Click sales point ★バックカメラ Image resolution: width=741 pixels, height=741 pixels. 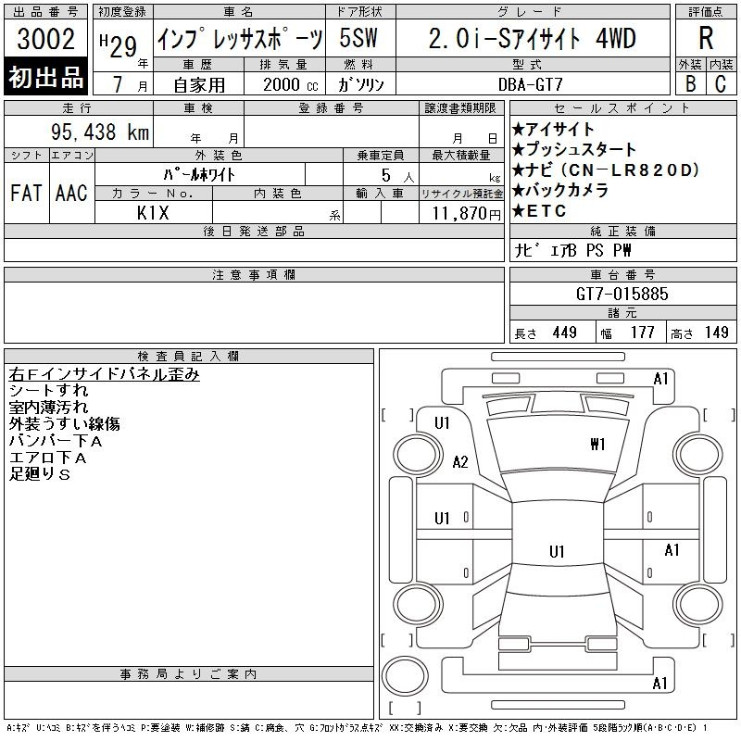(x=560, y=190)
